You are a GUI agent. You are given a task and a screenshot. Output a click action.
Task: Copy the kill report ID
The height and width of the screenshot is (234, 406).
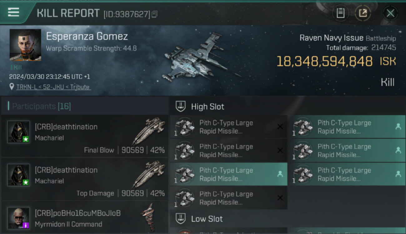(x=155, y=14)
